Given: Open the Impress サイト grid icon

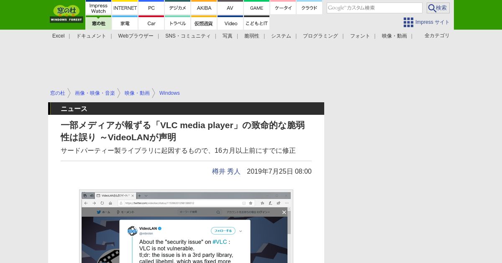Looking at the screenshot, I should coord(408,22).
